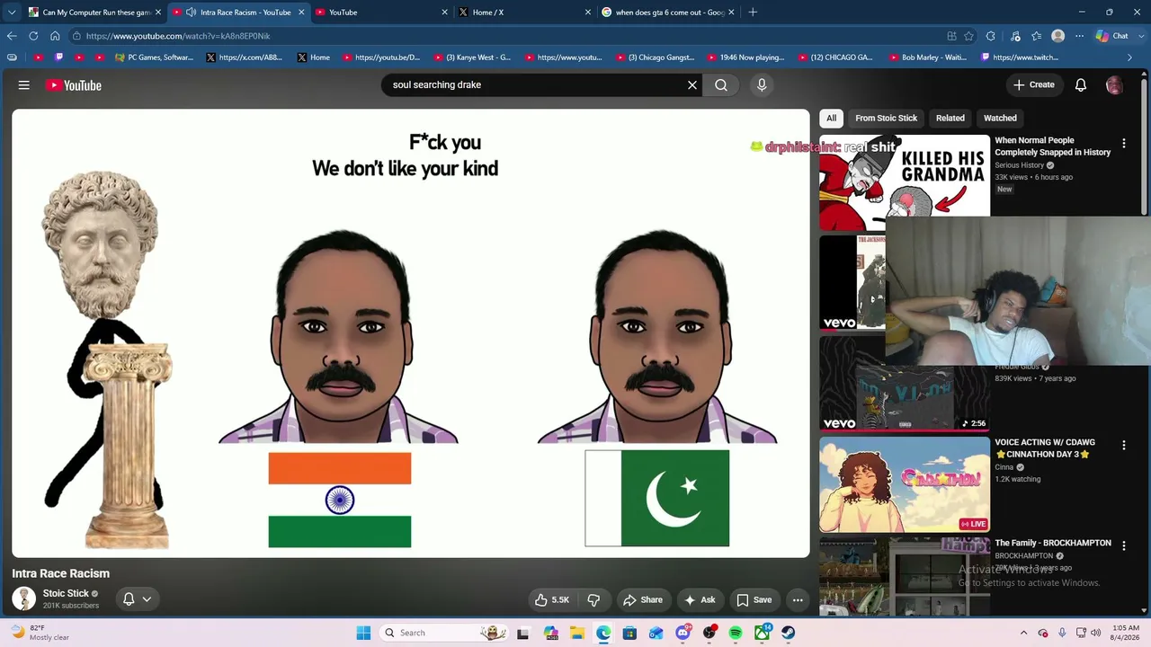1151x647 pixels.
Task: Open the weather widget showing 82°F
Action: (39, 633)
